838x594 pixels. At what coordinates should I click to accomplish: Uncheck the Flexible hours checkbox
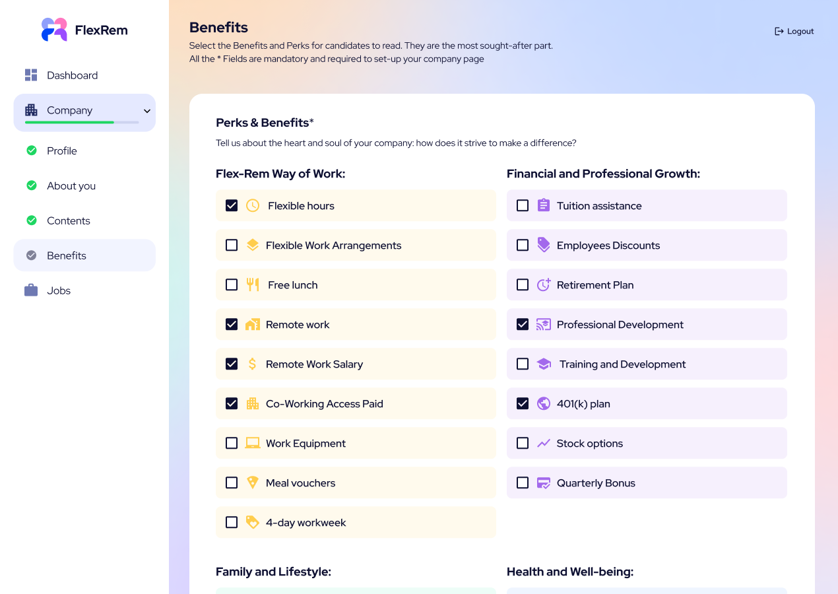232,205
